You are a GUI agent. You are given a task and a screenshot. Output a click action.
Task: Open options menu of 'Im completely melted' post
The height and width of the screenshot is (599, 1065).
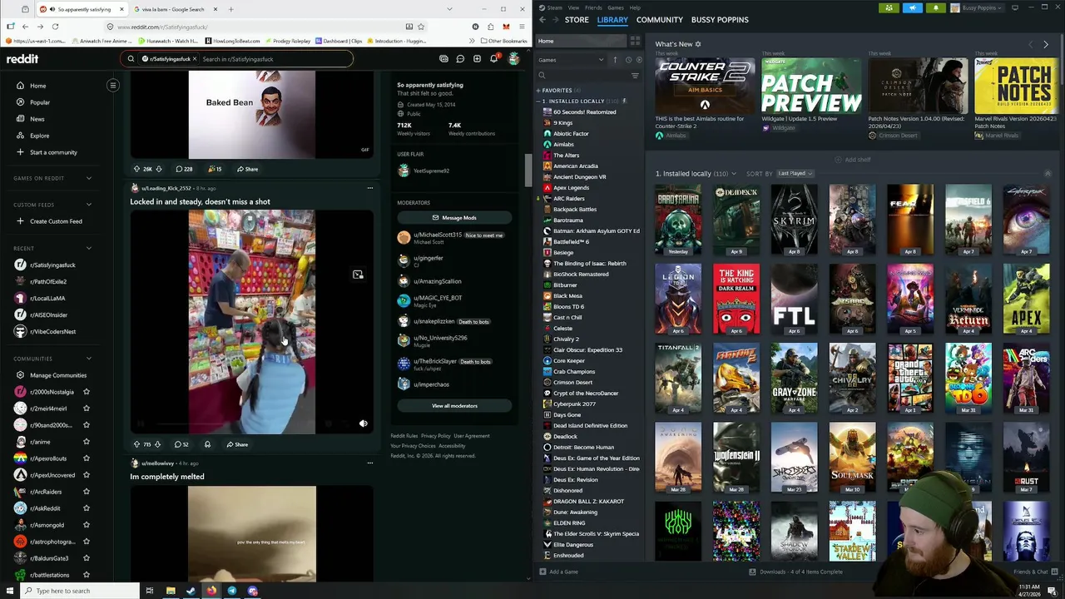click(369, 463)
